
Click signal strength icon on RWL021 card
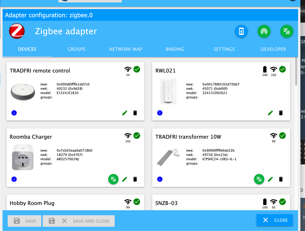tap(273, 69)
